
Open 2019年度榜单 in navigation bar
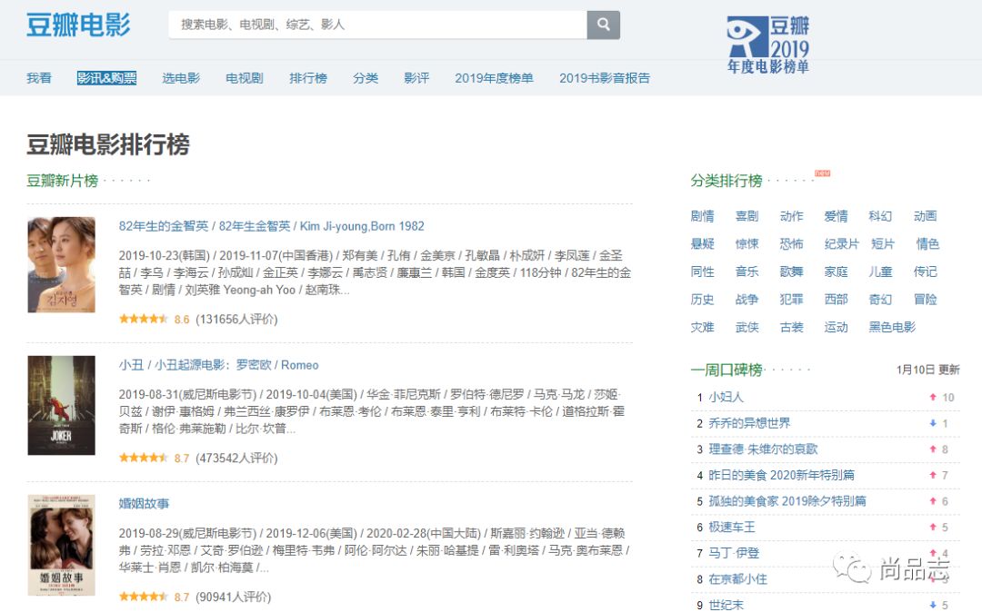click(x=494, y=78)
